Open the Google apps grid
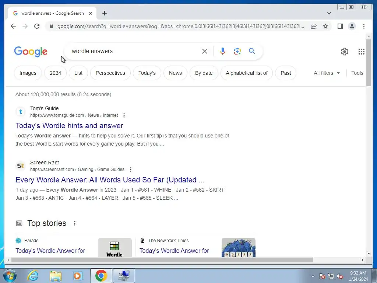 (362, 52)
